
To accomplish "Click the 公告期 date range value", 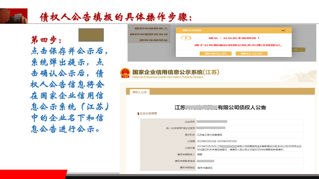I will click(x=217, y=141).
